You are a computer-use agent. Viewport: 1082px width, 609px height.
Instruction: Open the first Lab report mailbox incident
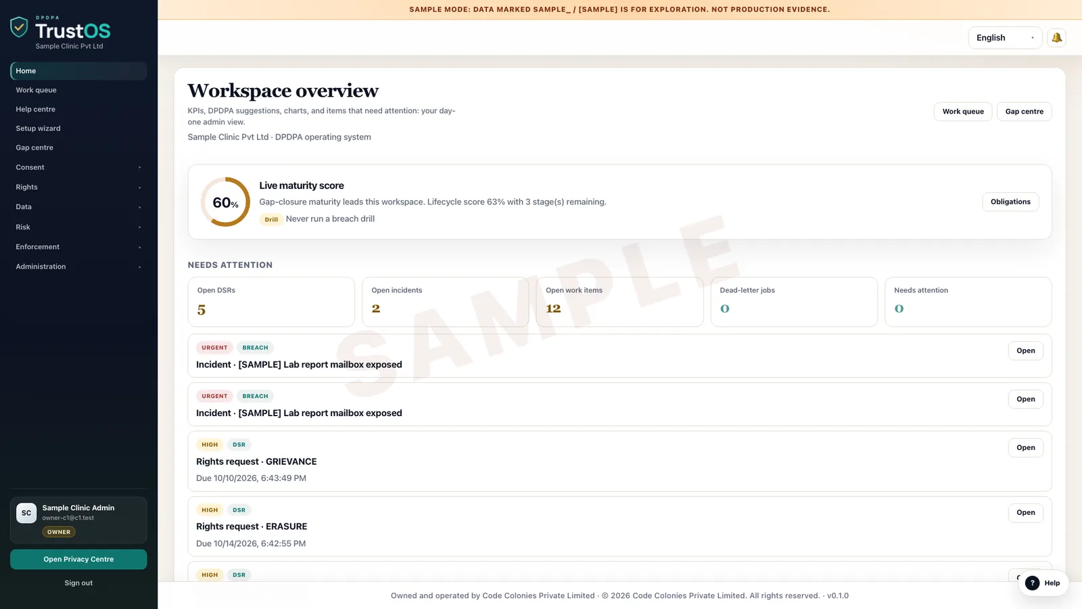tap(1025, 351)
